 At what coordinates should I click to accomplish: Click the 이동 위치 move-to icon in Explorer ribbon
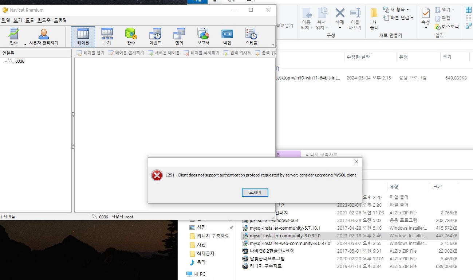(x=307, y=14)
